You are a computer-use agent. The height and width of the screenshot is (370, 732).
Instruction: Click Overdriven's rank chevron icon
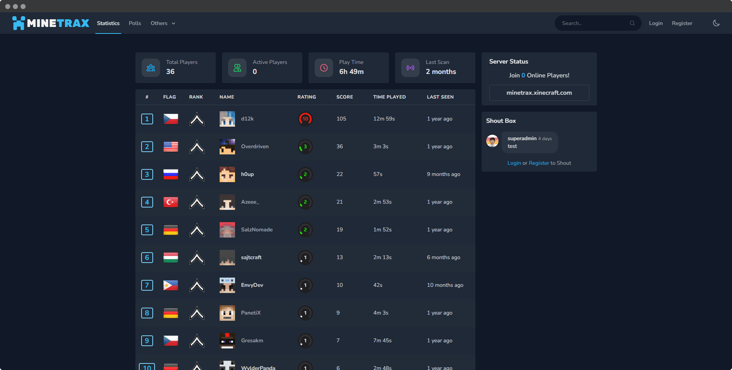coord(197,147)
